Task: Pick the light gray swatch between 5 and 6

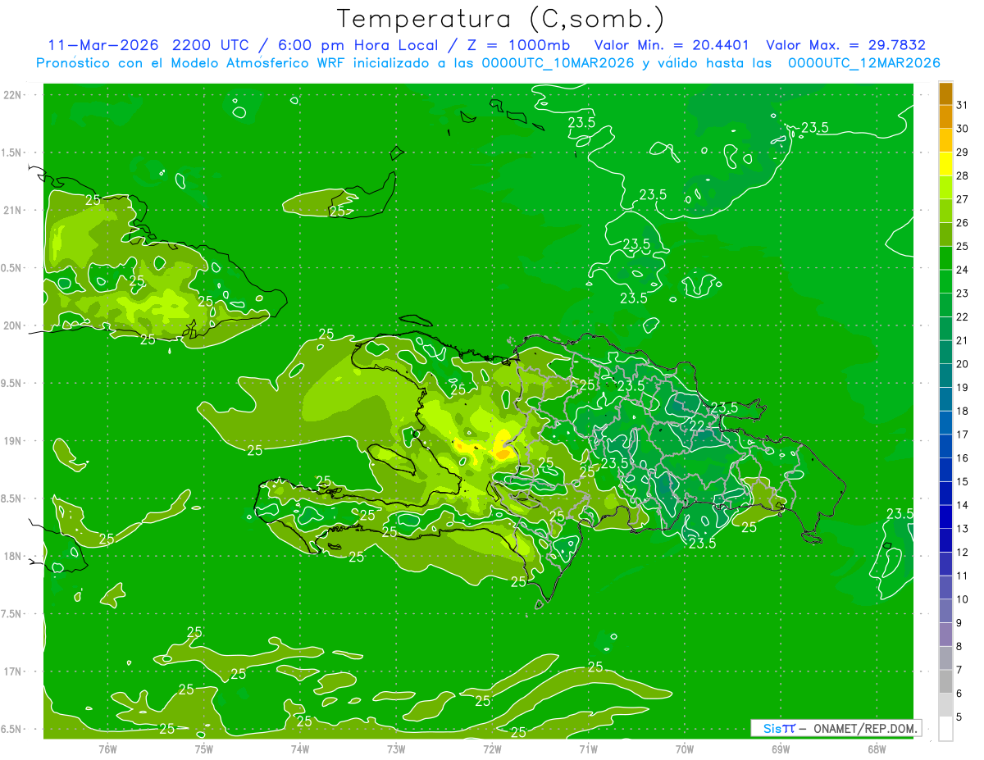Action: tap(945, 705)
